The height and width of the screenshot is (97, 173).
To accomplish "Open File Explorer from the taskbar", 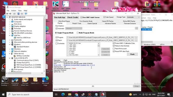I will [70, 95].
